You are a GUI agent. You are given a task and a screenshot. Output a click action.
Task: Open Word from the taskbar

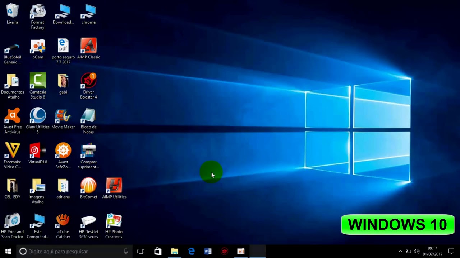[x=208, y=251]
